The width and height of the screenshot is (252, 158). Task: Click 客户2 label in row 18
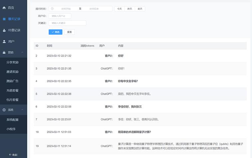point(109,132)
